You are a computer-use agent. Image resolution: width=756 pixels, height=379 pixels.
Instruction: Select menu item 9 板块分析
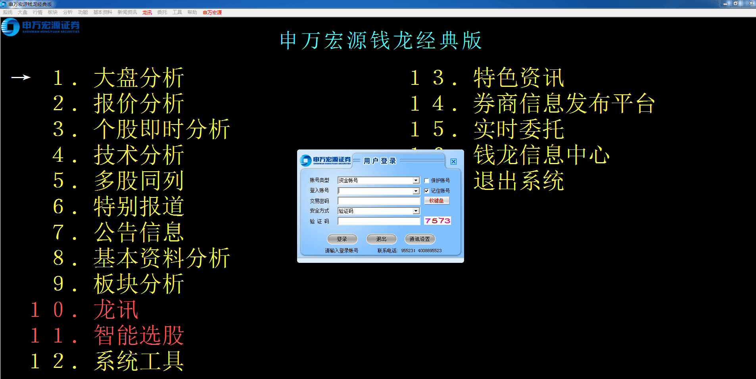point(118,283)
